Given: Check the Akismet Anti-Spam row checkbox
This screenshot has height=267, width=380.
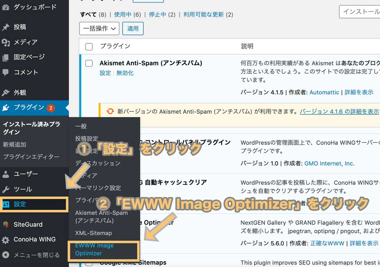Looking at the screenshot, I should [x=89, y=63].
